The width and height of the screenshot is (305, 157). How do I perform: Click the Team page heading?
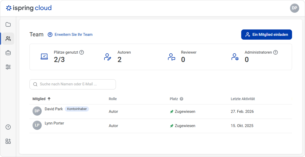[36, 35]
